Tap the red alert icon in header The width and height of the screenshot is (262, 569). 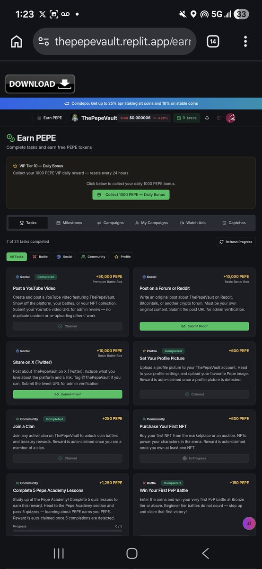pos(218,118)
